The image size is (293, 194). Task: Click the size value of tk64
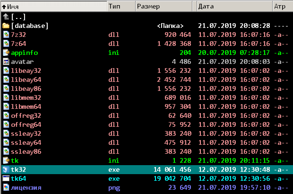(x=171, y=179)
